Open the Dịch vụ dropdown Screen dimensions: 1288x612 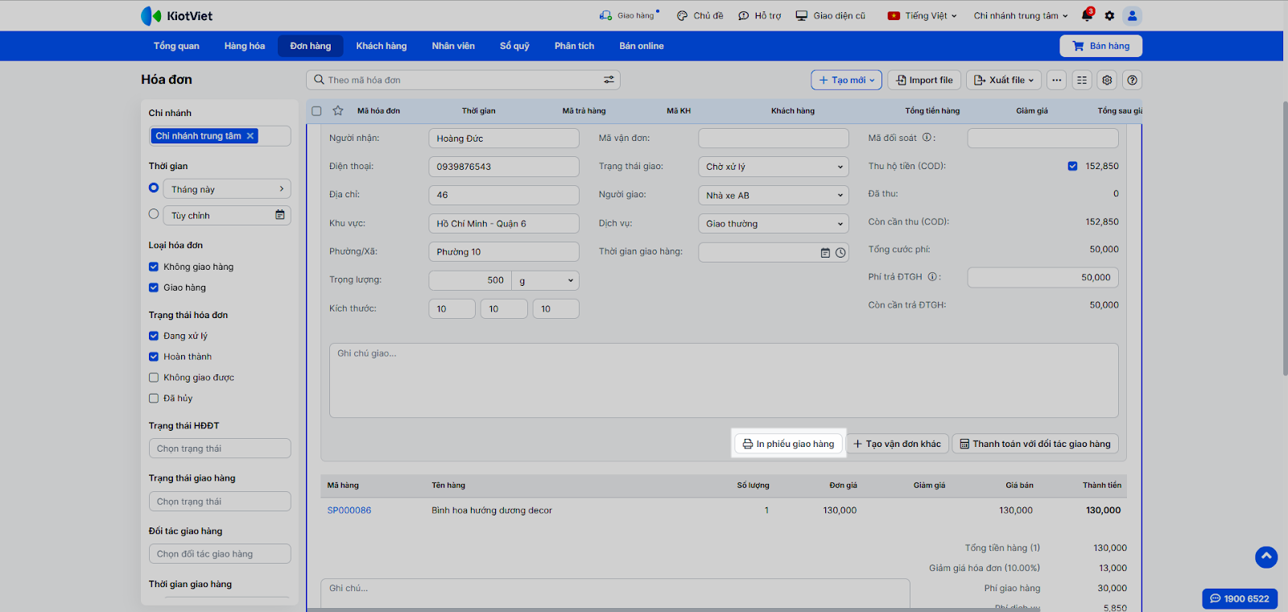[x=774, y=224]
